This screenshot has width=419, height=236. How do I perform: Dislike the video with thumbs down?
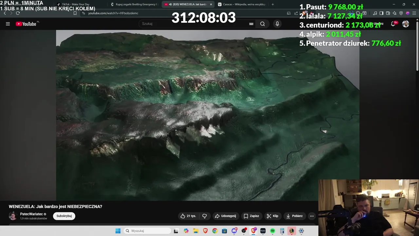pos(205,216)
